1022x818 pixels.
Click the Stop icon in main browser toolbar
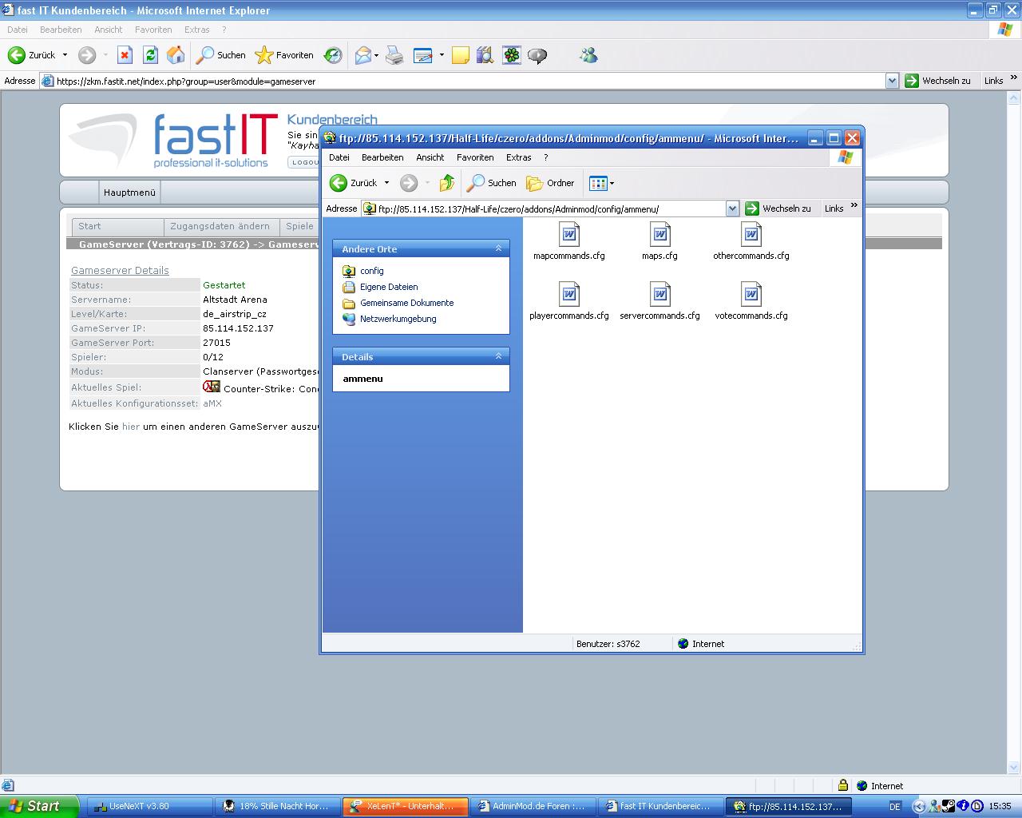[x=125, y=55]
